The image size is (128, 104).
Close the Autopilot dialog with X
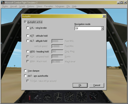(x=104, y=16)
